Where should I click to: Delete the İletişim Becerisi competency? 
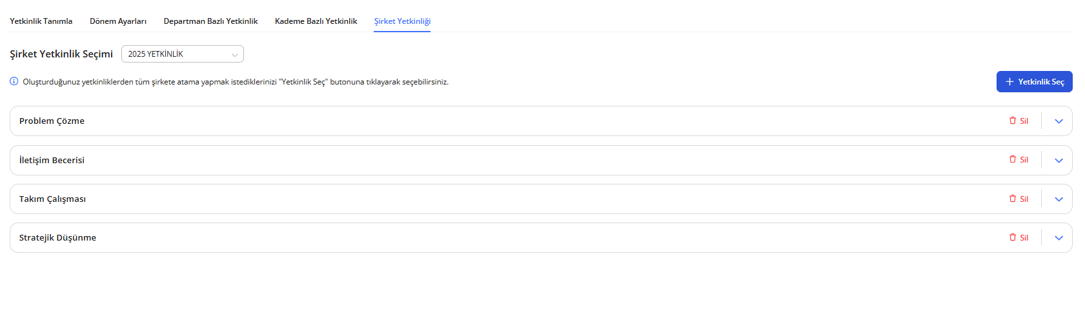[1019, 160]
